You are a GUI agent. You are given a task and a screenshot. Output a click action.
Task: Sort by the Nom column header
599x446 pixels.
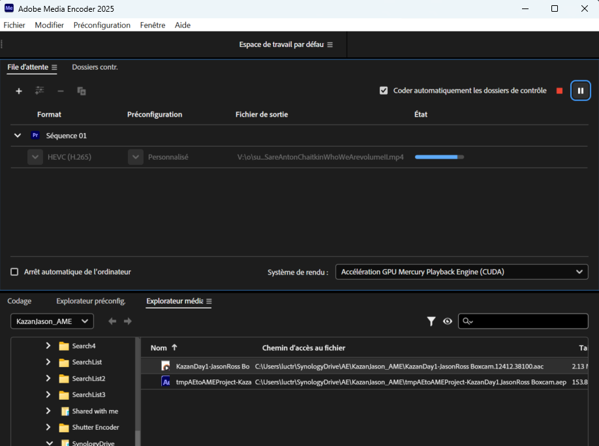tap(159, 348)
